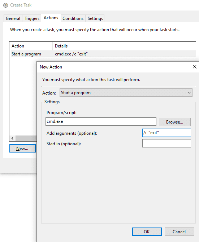Click the left scroll arrow of action list
Viewport: 199px width, 242px height.
click(x=13, y=138)
